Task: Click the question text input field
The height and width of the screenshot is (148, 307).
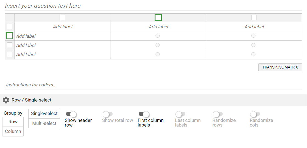Action: tap(153, 6)
